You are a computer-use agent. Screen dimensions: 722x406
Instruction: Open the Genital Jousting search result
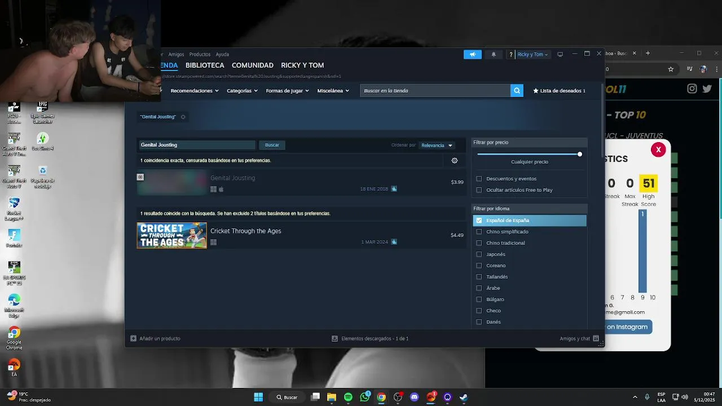pos(301,183)
